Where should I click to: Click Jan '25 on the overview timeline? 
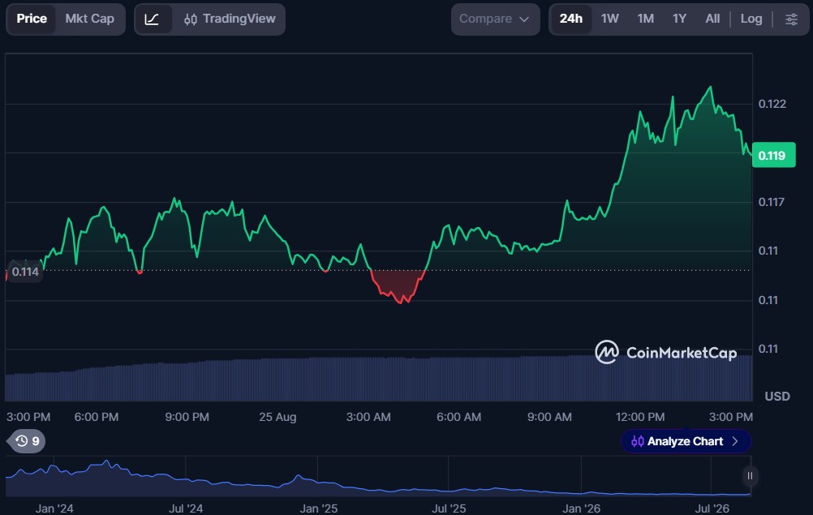point(318,509)
